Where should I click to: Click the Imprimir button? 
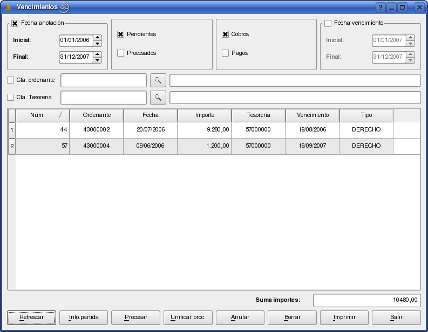pos(344,317)
